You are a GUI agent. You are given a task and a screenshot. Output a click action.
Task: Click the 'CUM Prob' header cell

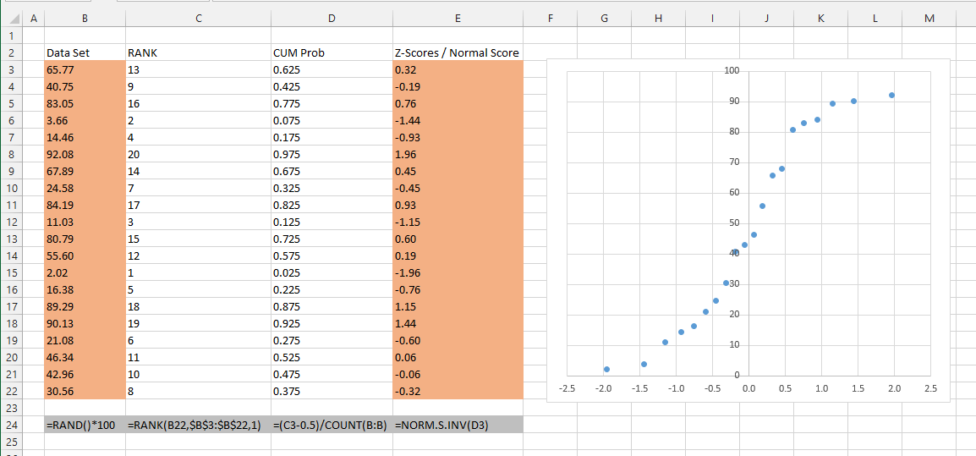click(x=332, y=53)
